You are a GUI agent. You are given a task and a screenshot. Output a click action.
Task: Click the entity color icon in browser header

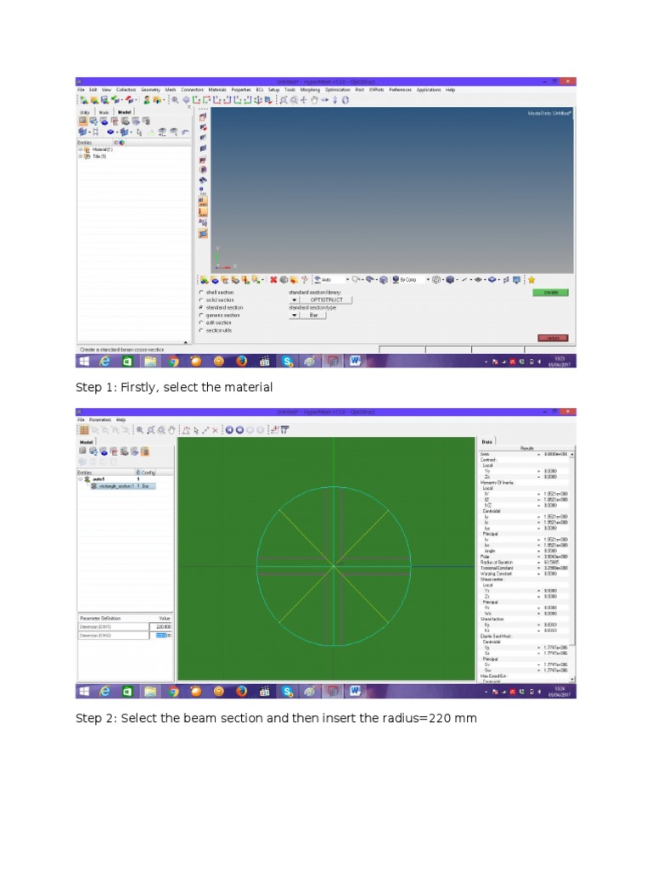click(x=121, y=143)
